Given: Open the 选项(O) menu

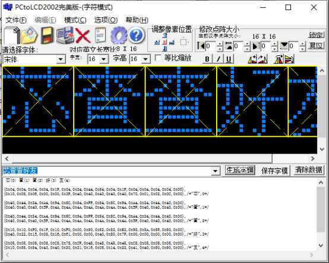Looking at the screenshot, I should 106,20.
